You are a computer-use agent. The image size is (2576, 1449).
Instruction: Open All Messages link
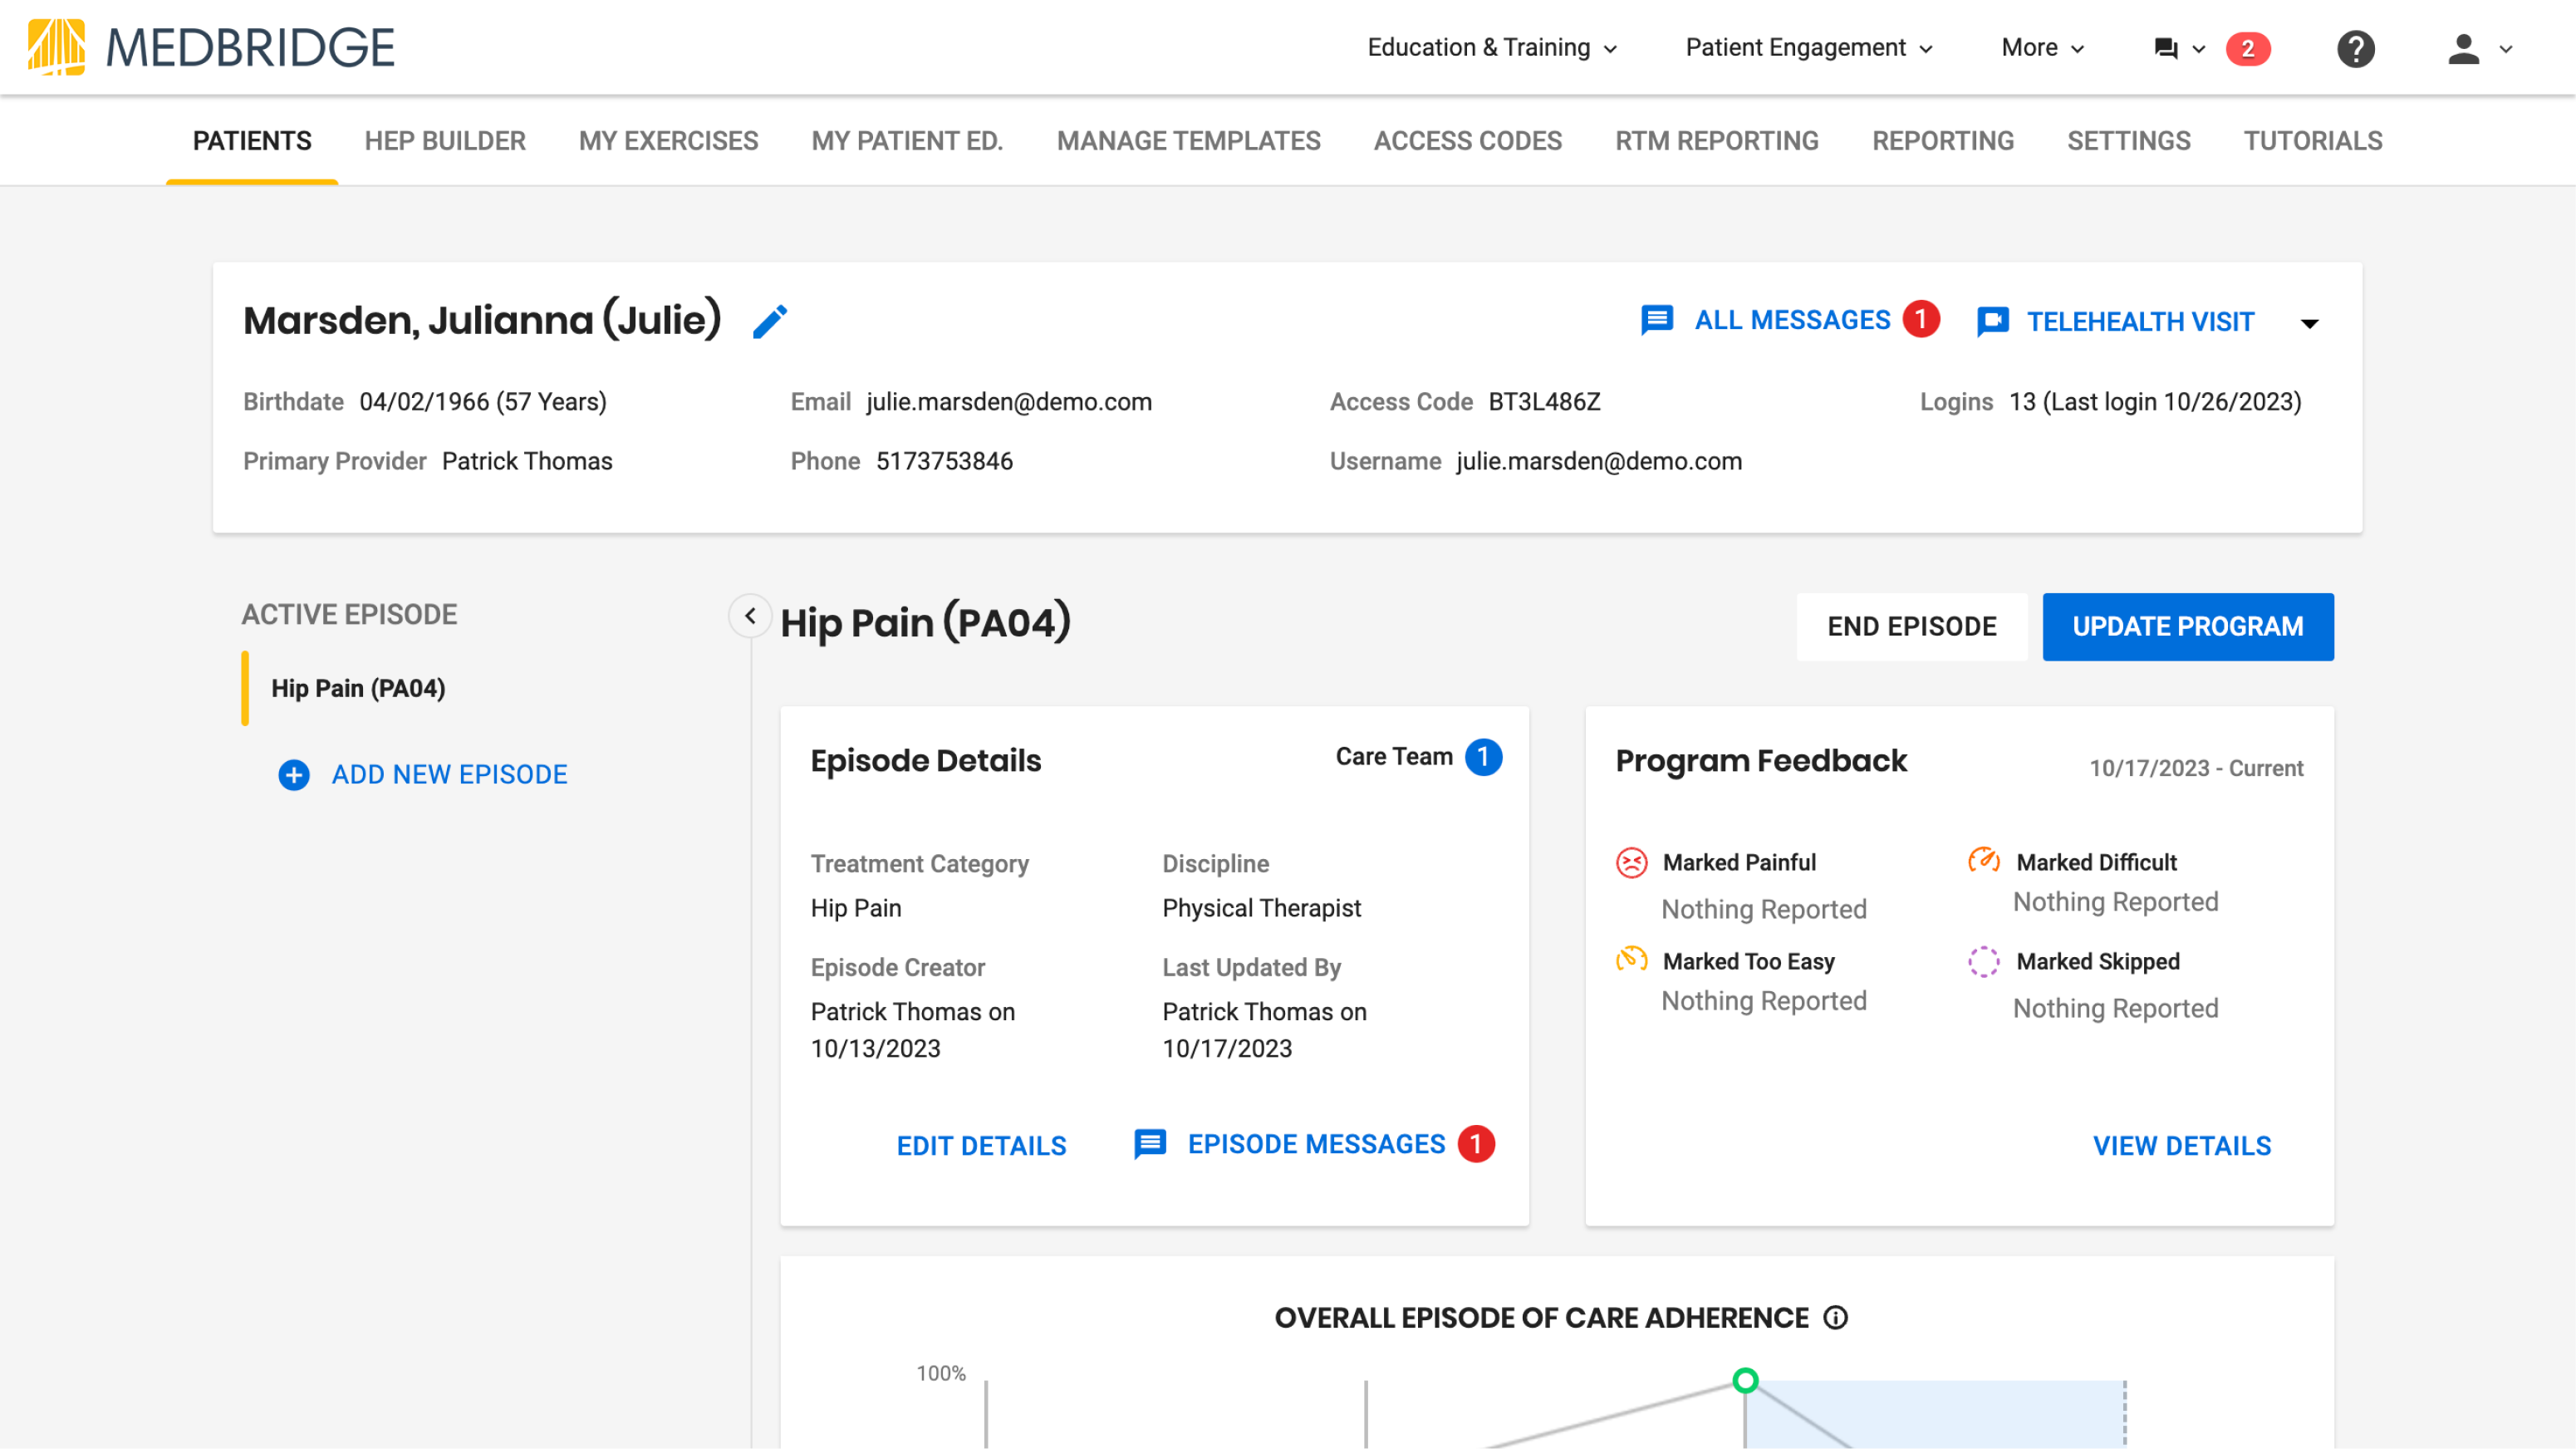pyautogui.click(x=1792, y=320)
